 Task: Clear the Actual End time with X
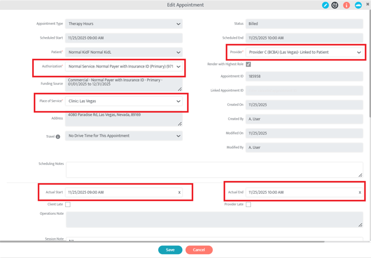click(x=360, y=193)
